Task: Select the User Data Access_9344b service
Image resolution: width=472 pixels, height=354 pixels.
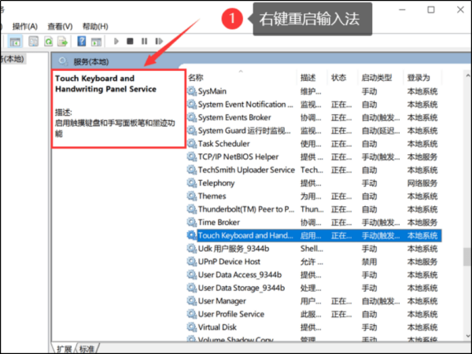Action: [314, 275]
